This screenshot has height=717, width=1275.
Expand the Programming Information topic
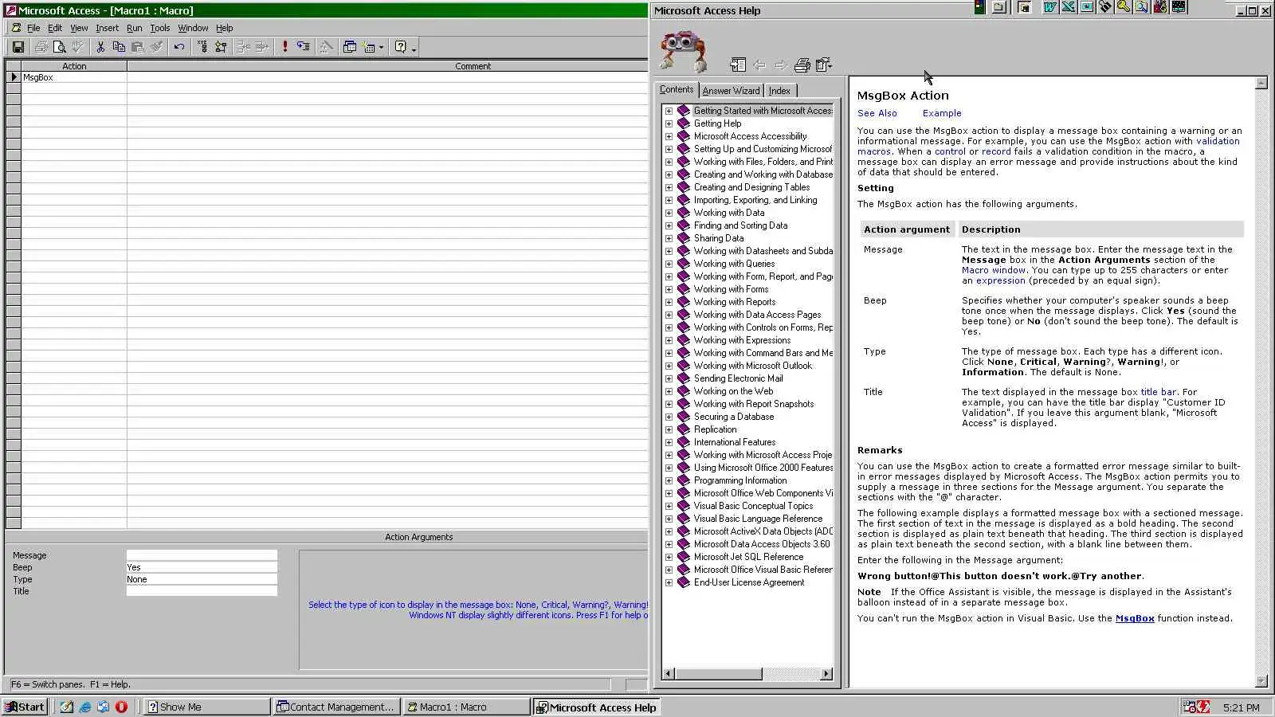(669, 480)
